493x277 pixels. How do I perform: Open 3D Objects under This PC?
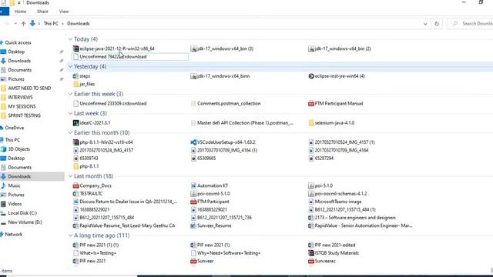18,149
